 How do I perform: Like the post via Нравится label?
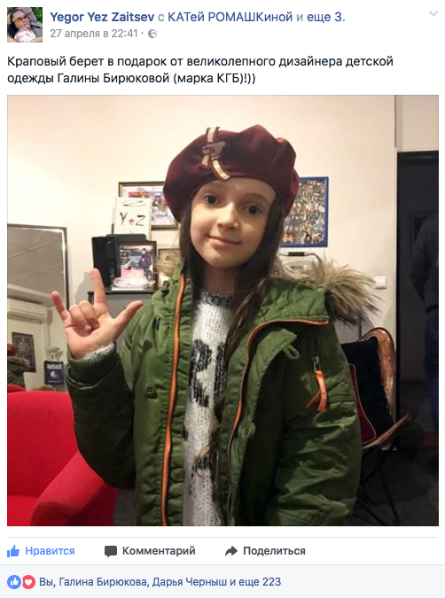tap(50, 551)
